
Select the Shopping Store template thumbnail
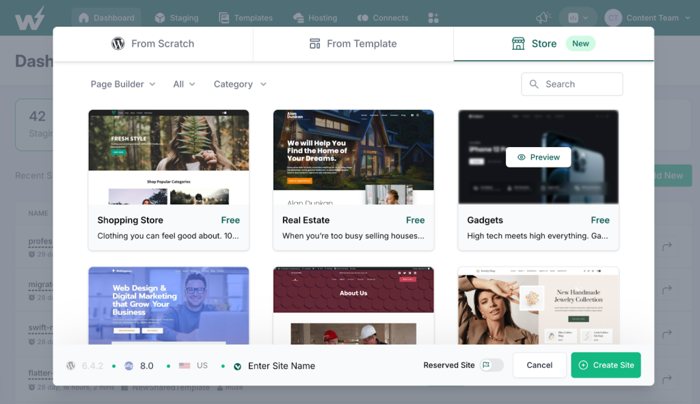coord(169,157)
